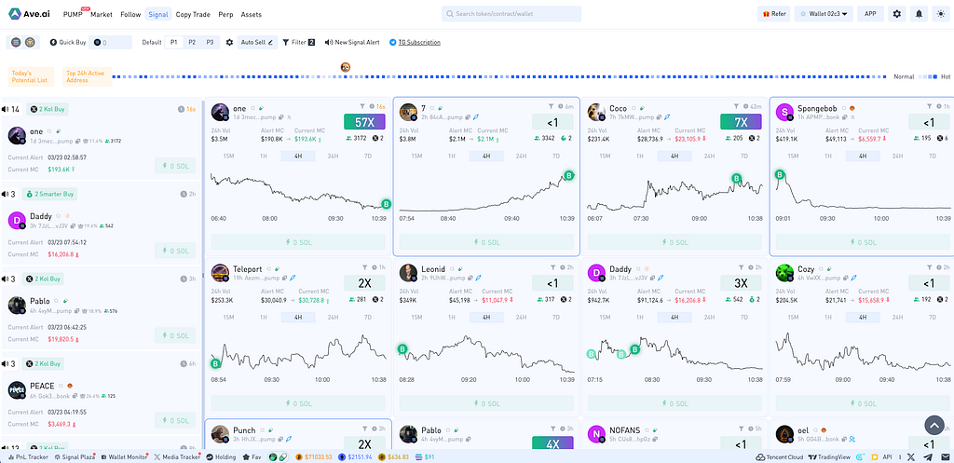
Task: Open the settings gear in top header
Action: click(x=896, y=14)
